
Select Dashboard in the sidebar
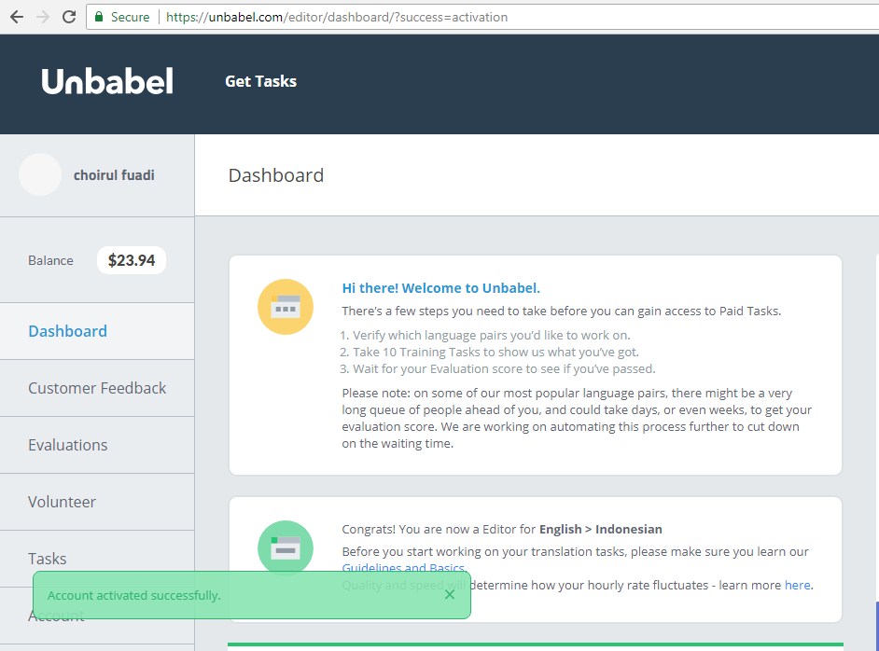coord(97,331)
